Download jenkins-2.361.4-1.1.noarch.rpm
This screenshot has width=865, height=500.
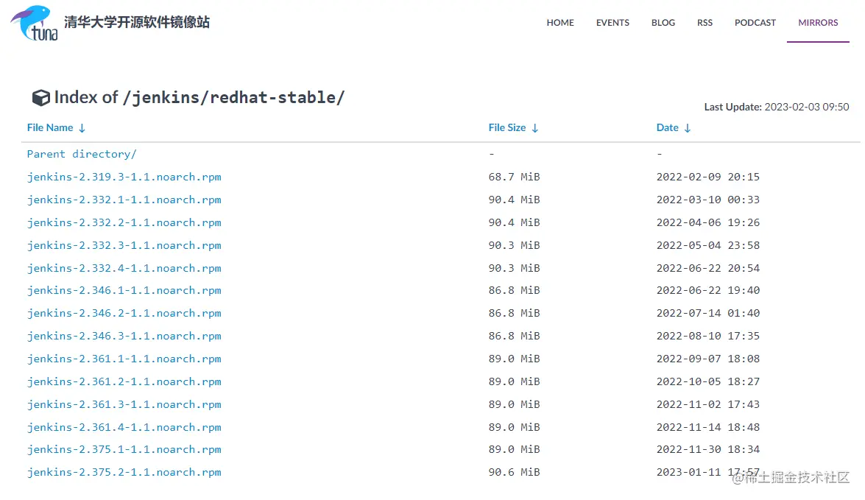click(x=124, y=427)
